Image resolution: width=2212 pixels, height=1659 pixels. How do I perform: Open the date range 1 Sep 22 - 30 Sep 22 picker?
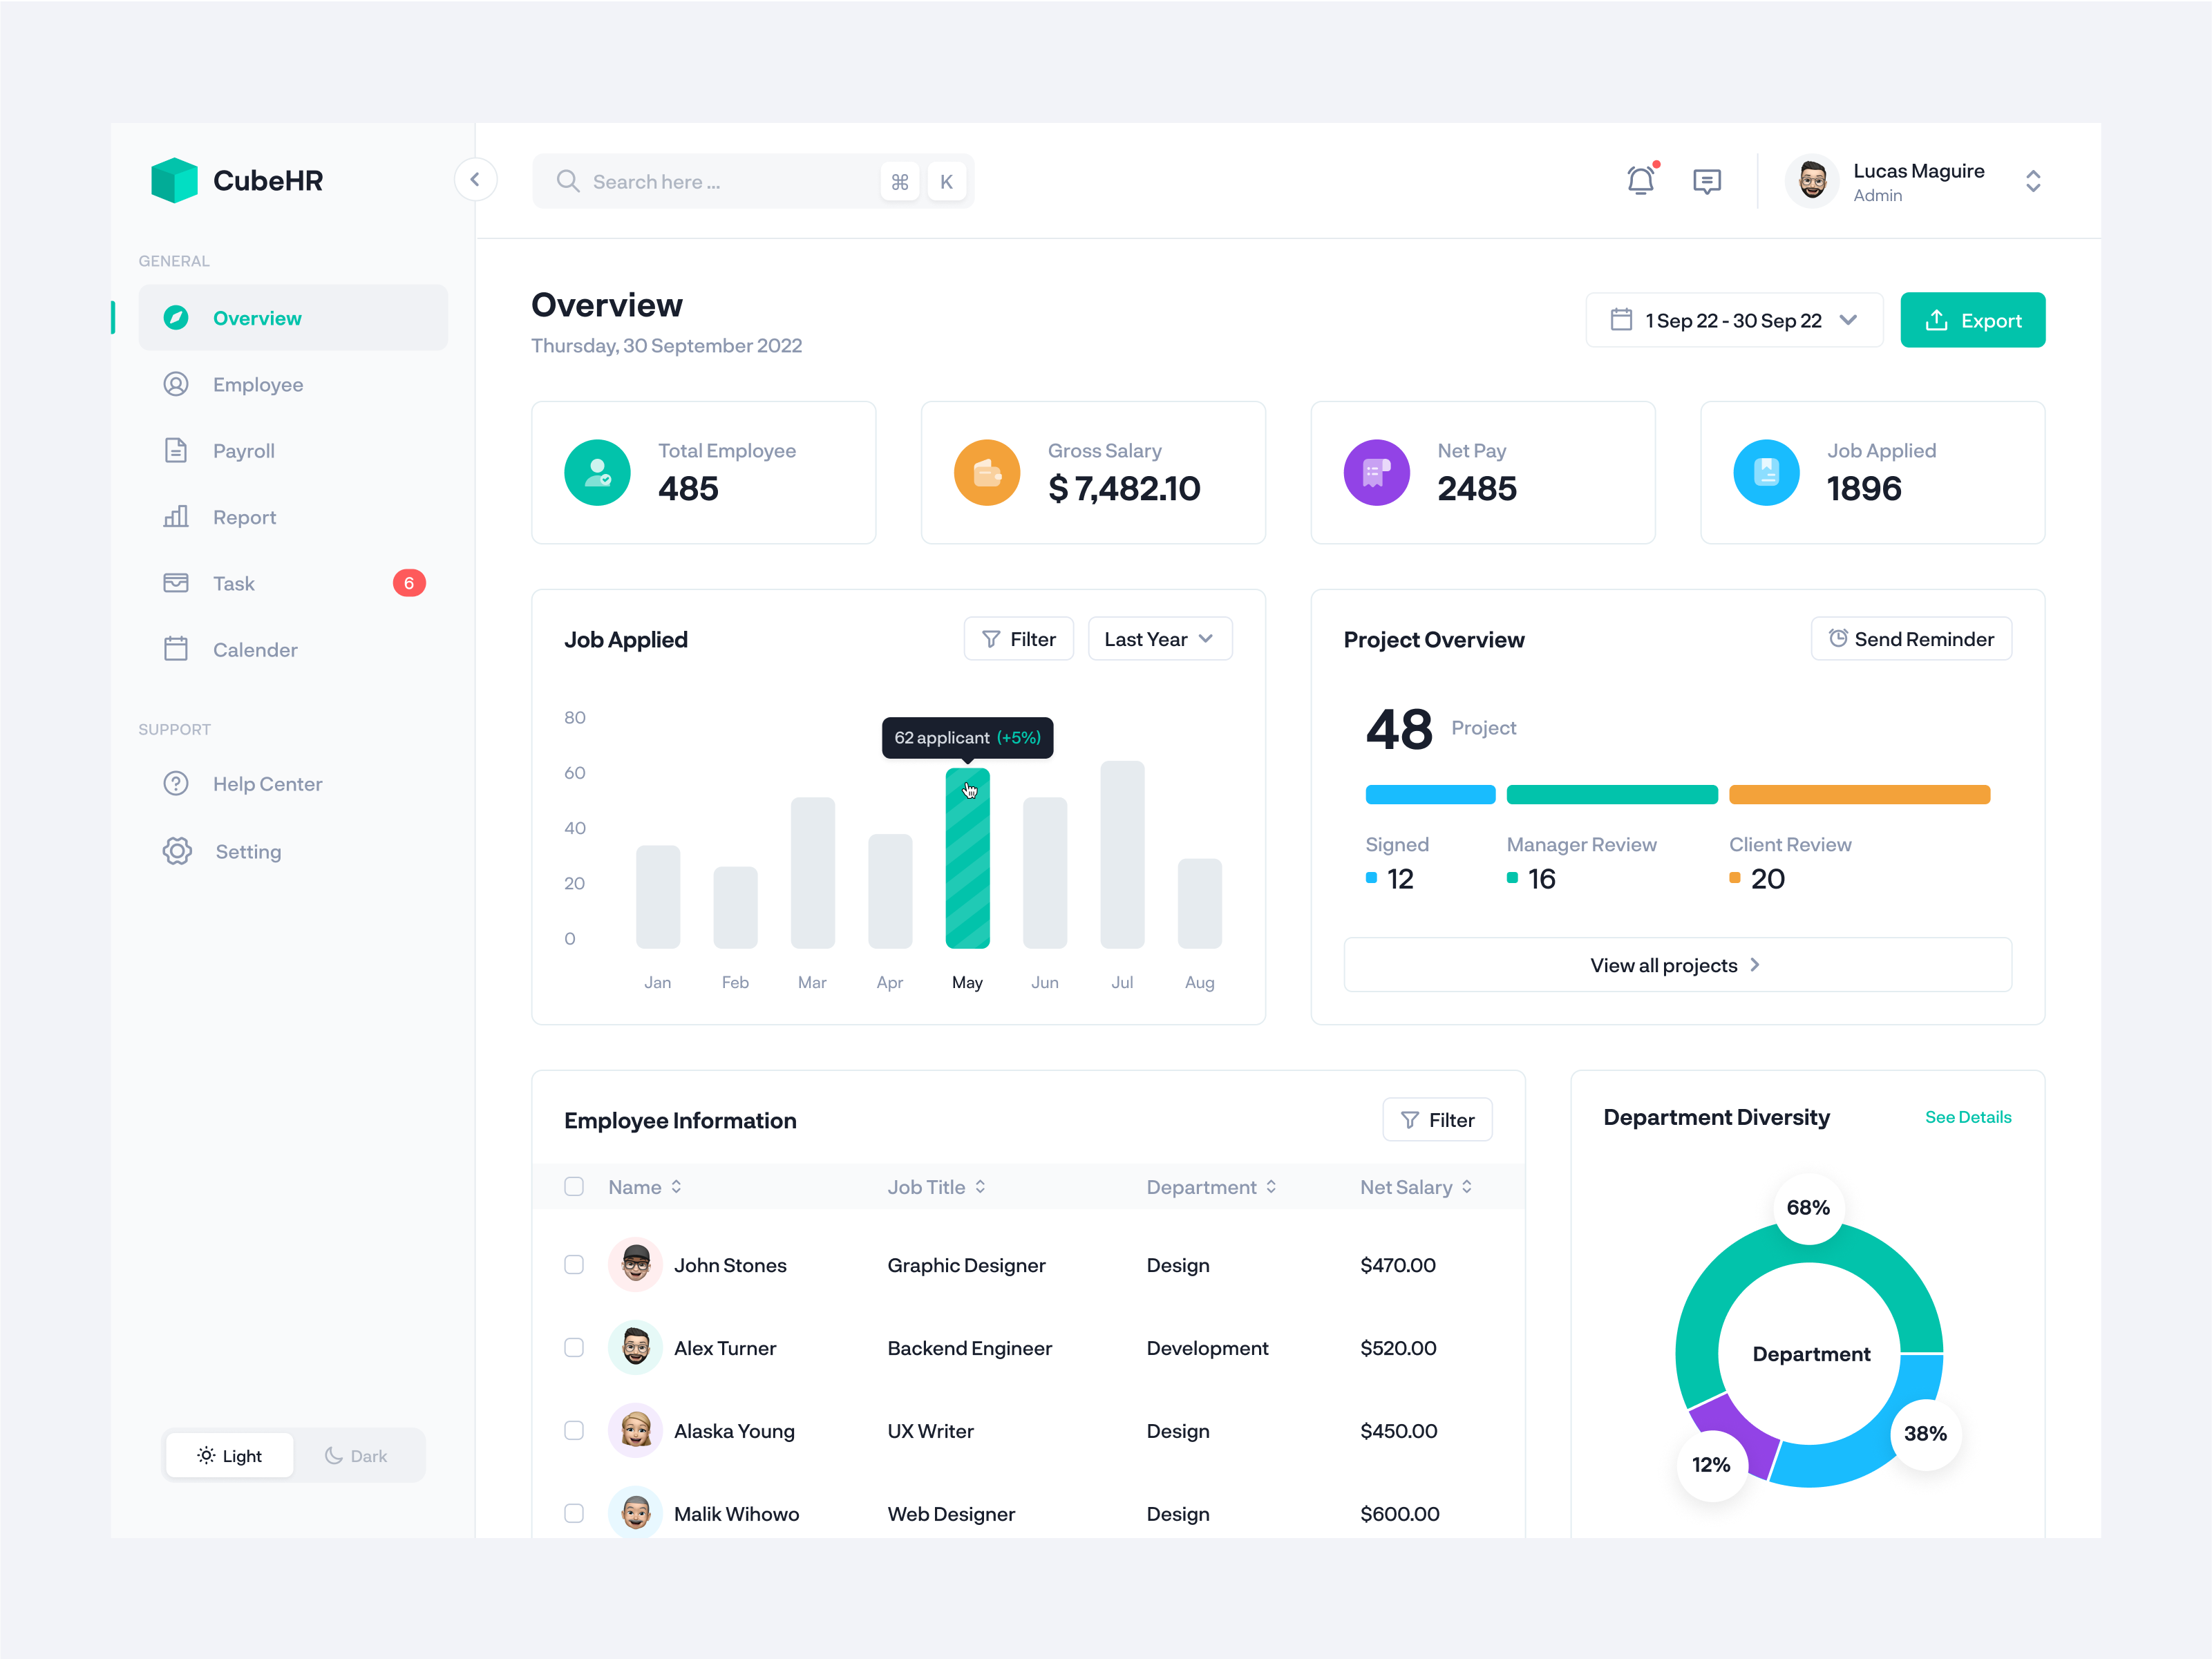pos(1733,320)
